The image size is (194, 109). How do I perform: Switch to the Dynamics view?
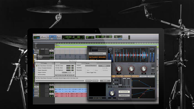[124, 92]
